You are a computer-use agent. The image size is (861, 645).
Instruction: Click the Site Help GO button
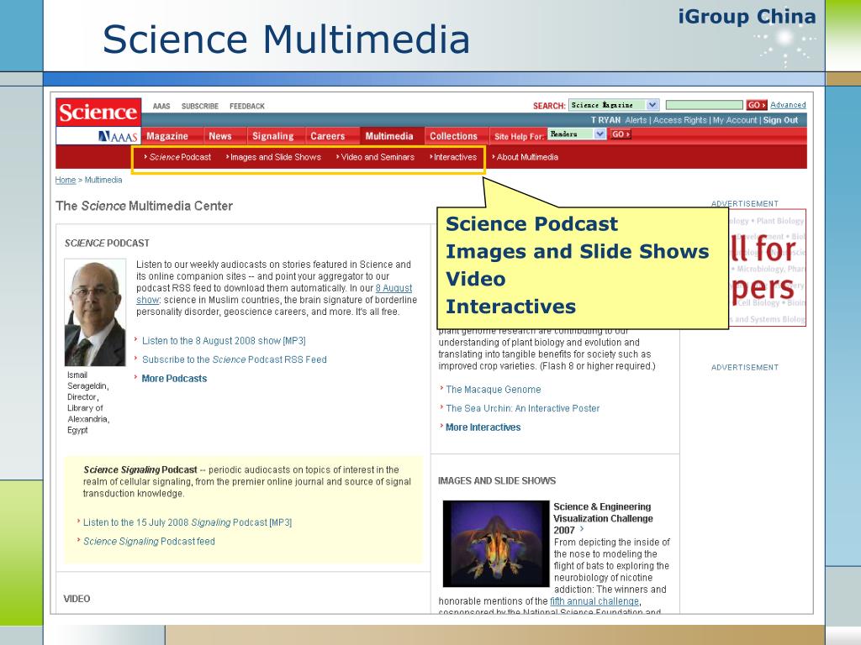point(621,134)
